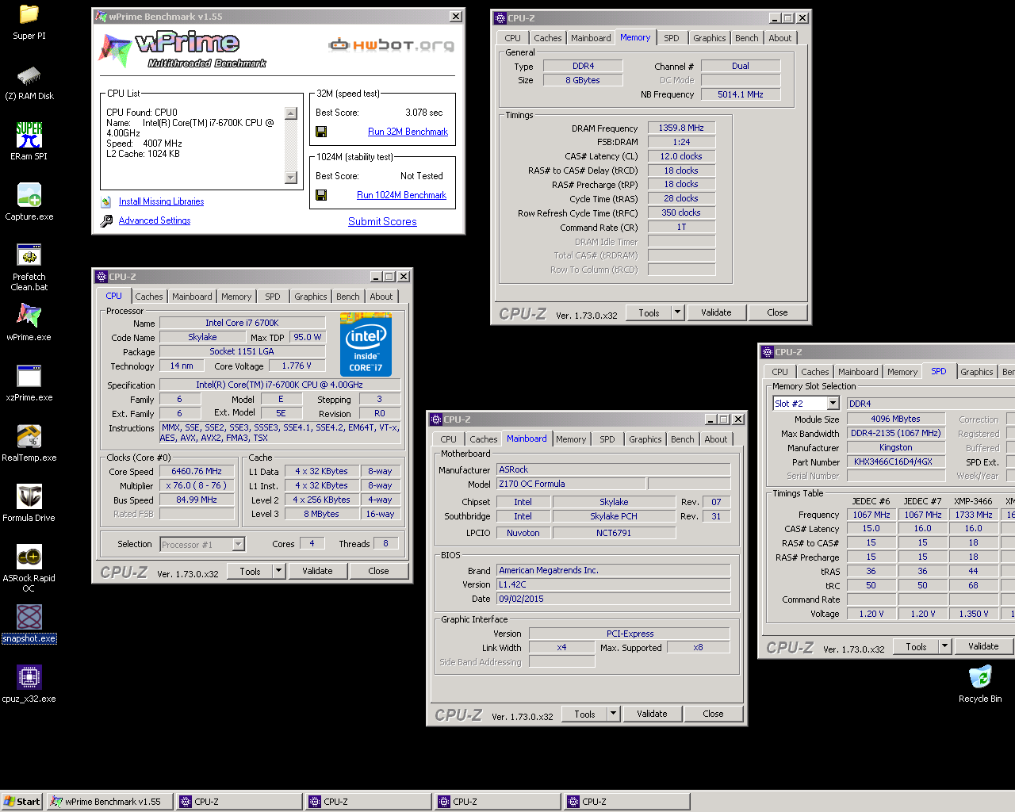Image resolution: width=1015 pixels, height=812 pixels.
Task: Switch to Caches tab in CPU tab window
Action: (x=149, y=297)
